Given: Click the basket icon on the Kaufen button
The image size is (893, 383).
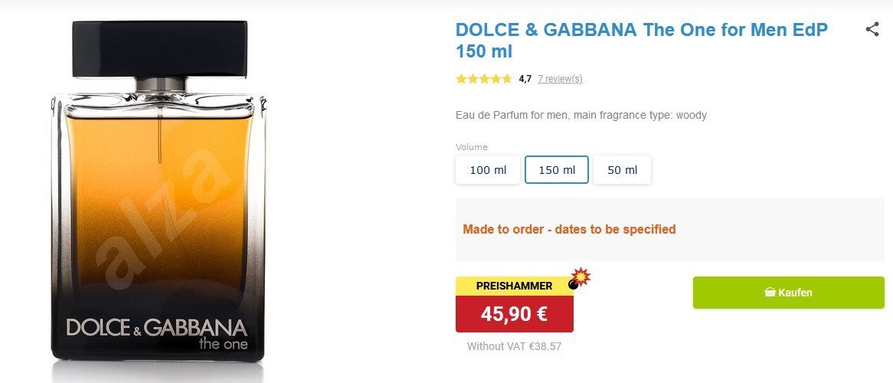Looking at the screenshot, I should coord(770,293).
